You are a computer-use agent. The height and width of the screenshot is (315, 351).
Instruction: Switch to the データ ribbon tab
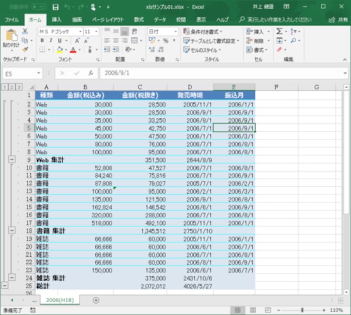tap(160, 19)
